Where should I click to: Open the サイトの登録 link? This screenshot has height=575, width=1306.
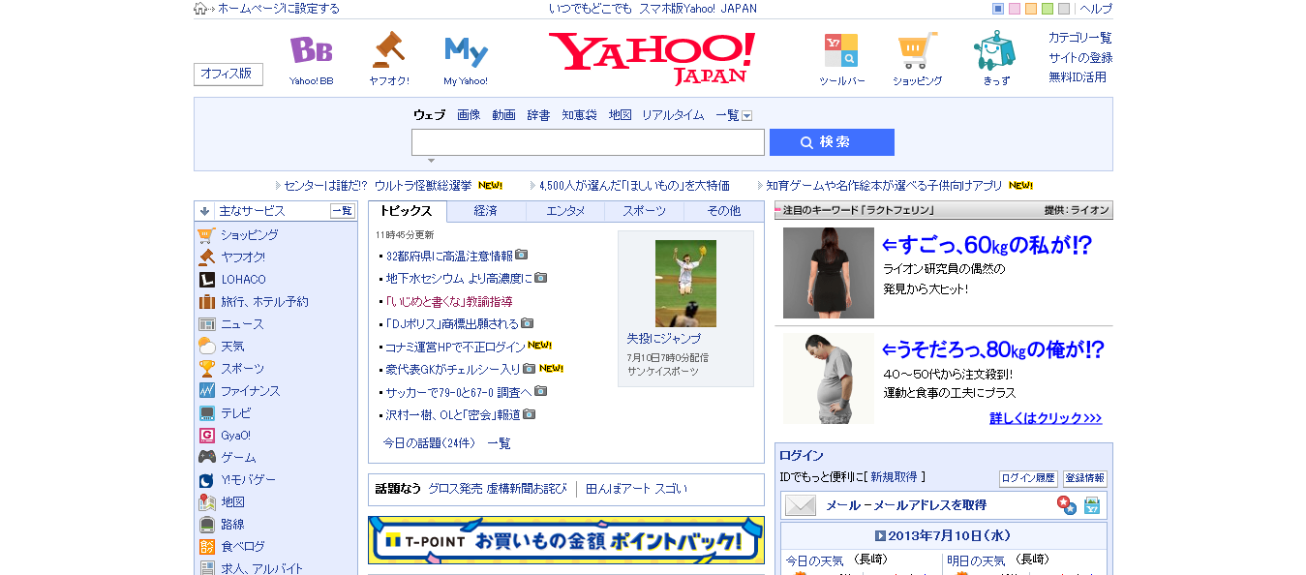pos(1080,57)
